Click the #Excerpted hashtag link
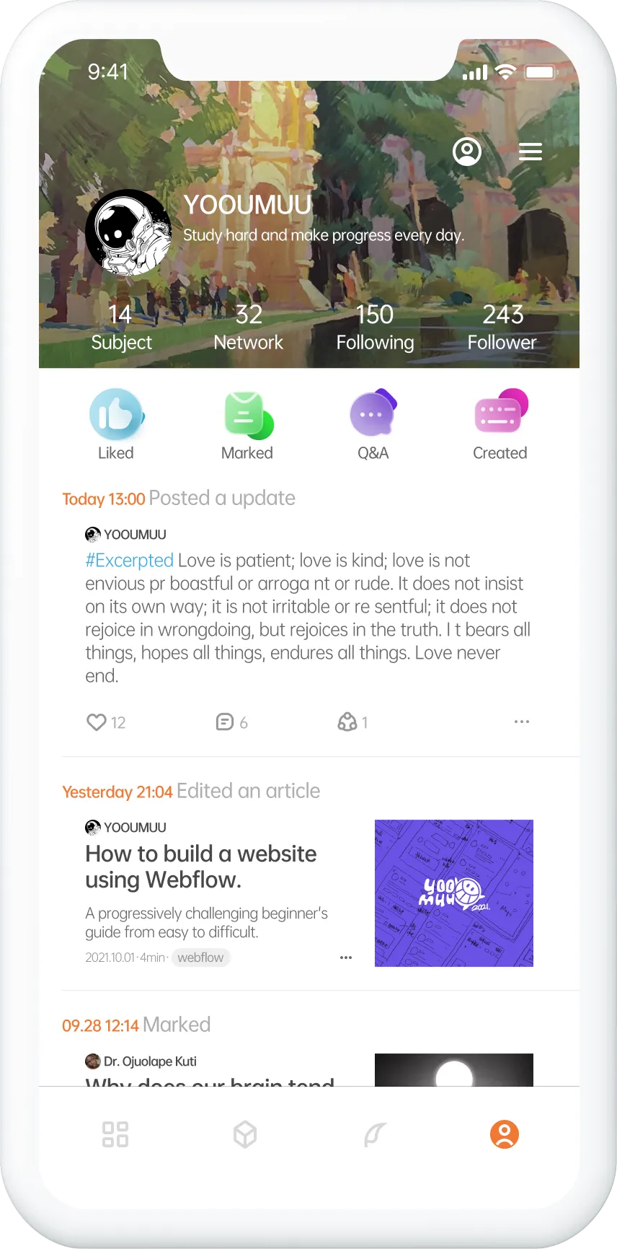This screenshot has height=1249, width=617. pyautogui.click(x=129, y=561)
